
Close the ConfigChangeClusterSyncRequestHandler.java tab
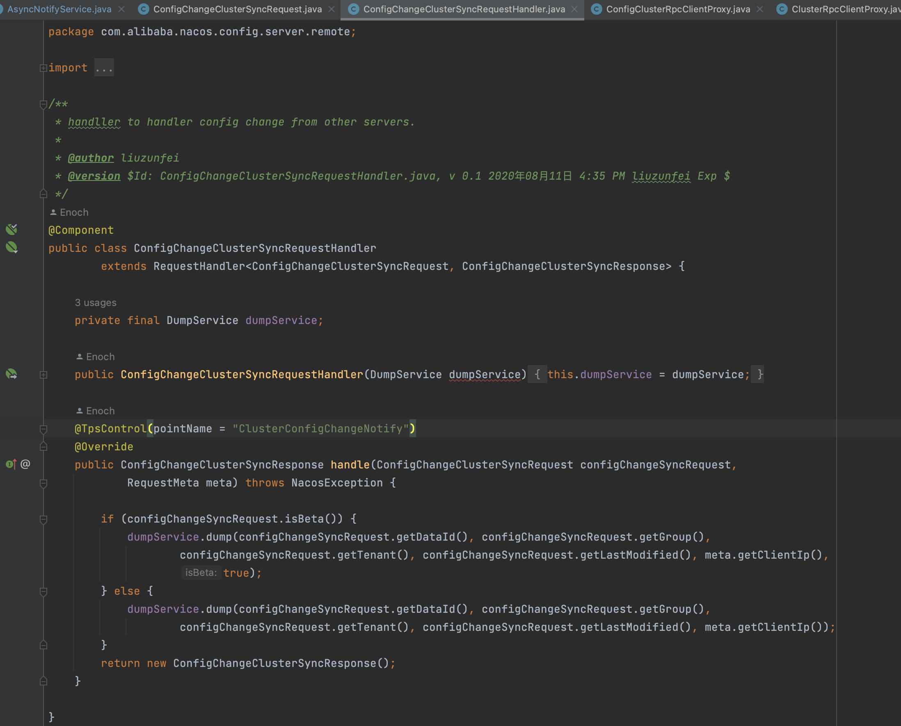[x=575, y=9]
